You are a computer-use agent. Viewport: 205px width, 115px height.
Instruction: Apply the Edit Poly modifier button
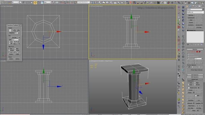pos(191,15)
